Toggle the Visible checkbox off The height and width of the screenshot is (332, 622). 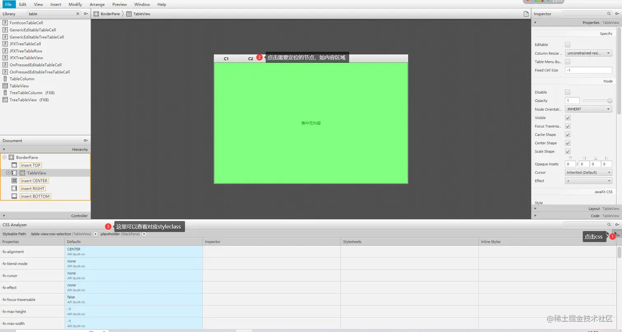pyautogui.click(x=568, y=118)
